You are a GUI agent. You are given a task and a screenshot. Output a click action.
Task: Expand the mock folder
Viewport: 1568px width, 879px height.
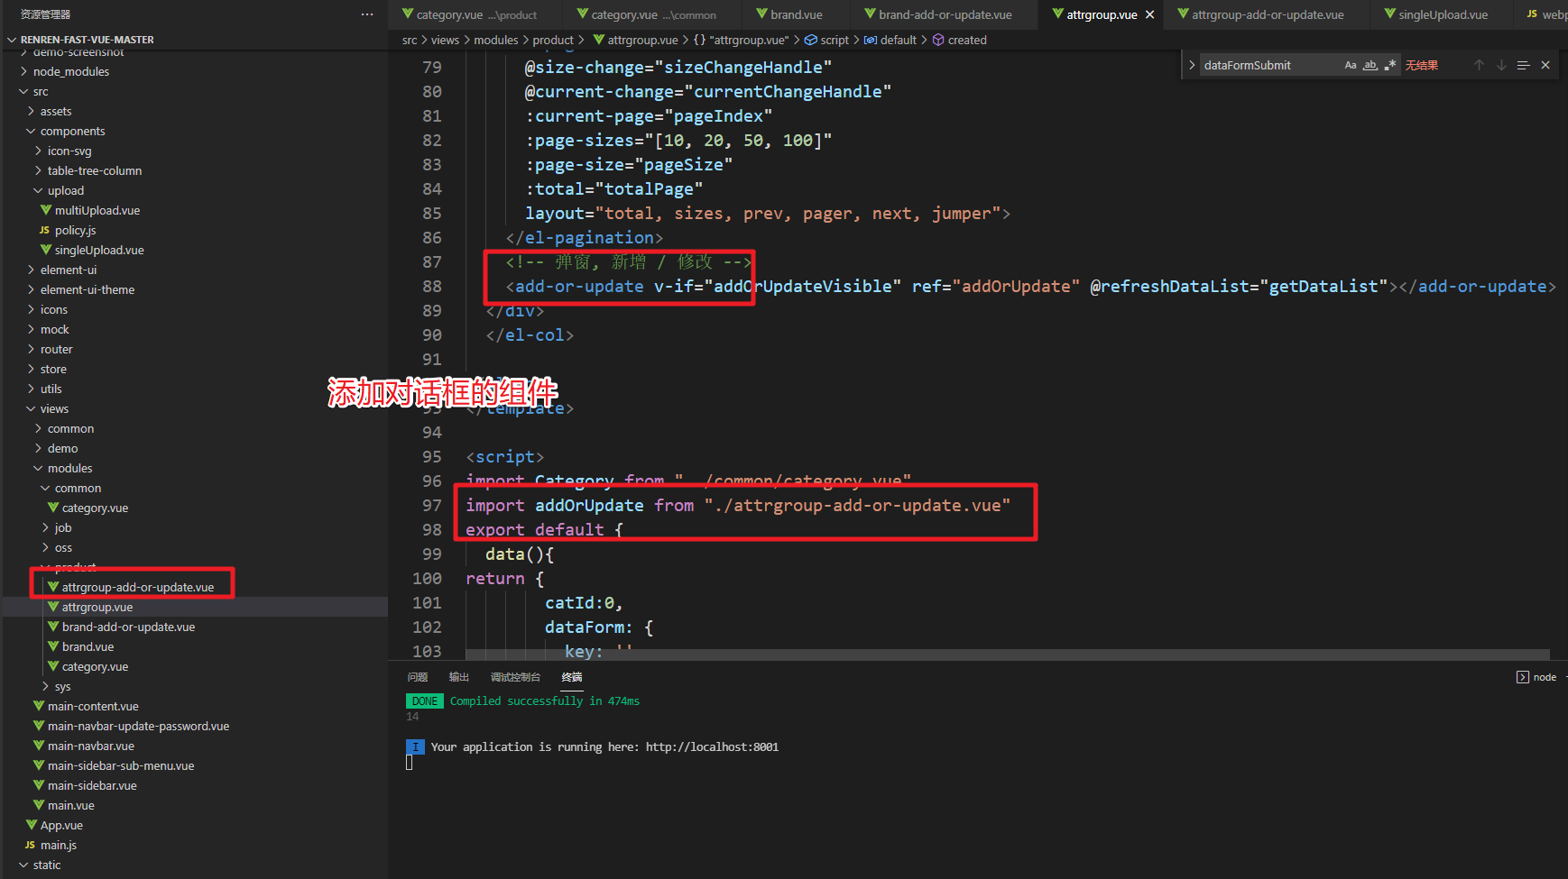[x=55, y=330]
